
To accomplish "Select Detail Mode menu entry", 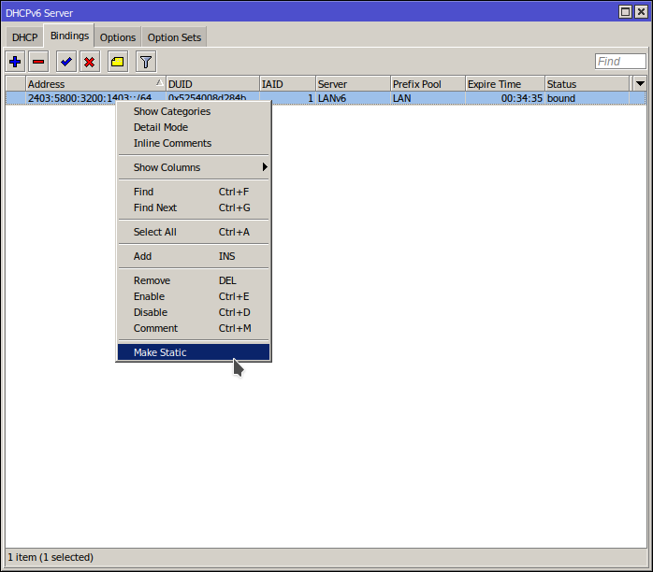I will click(x=194, y=127).
